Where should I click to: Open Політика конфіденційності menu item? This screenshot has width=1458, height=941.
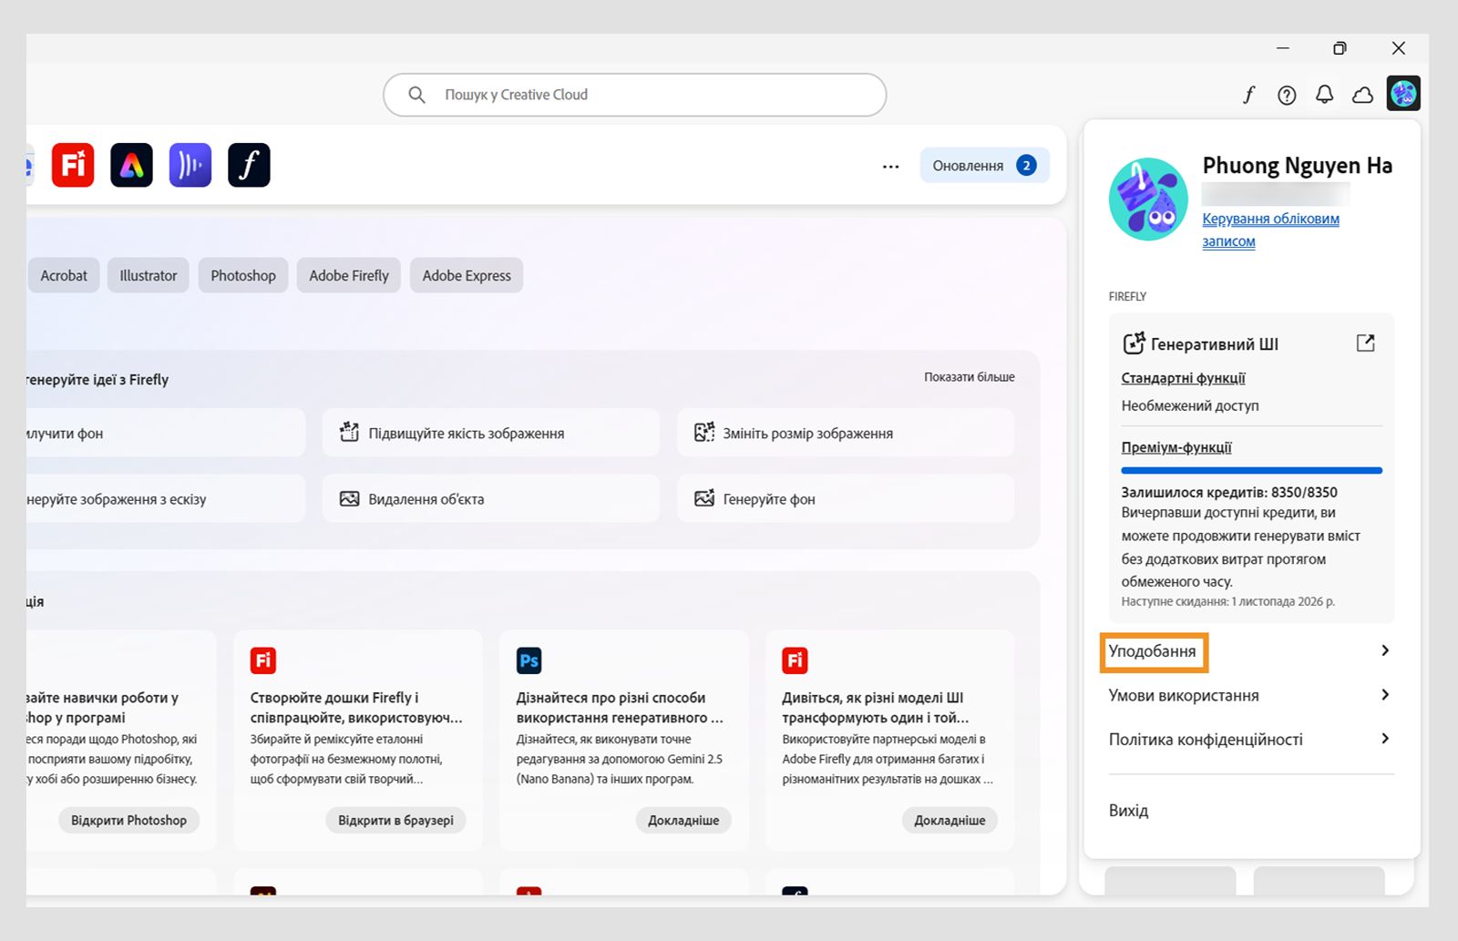1251,740
